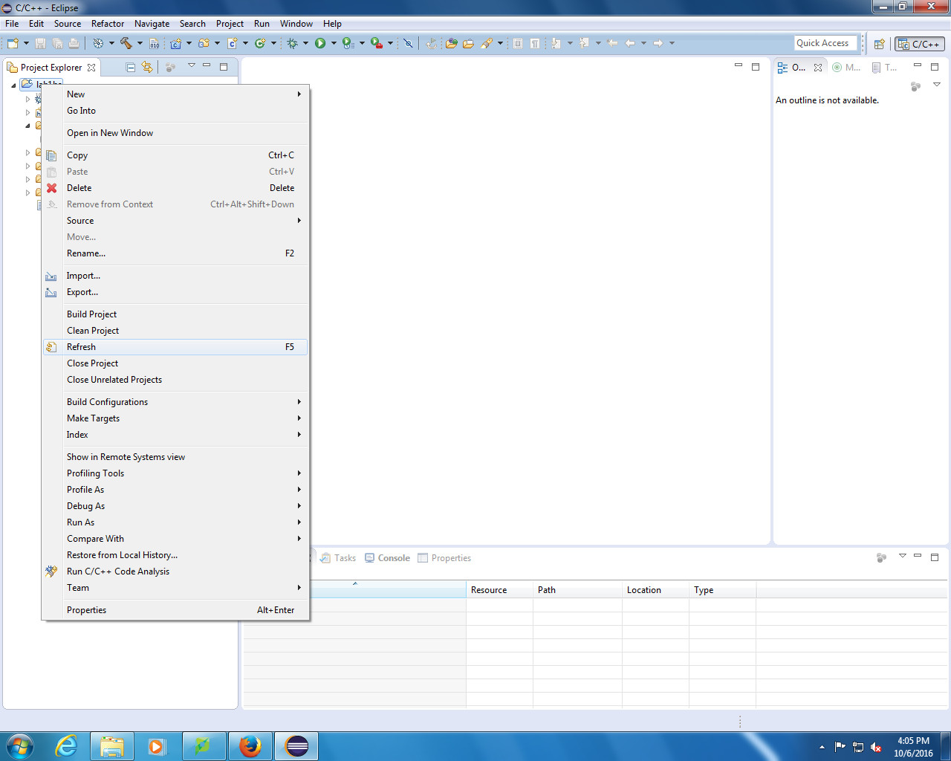Click the New wizard toolbar icon
The image size is (951, 761).
click(13, 43)
